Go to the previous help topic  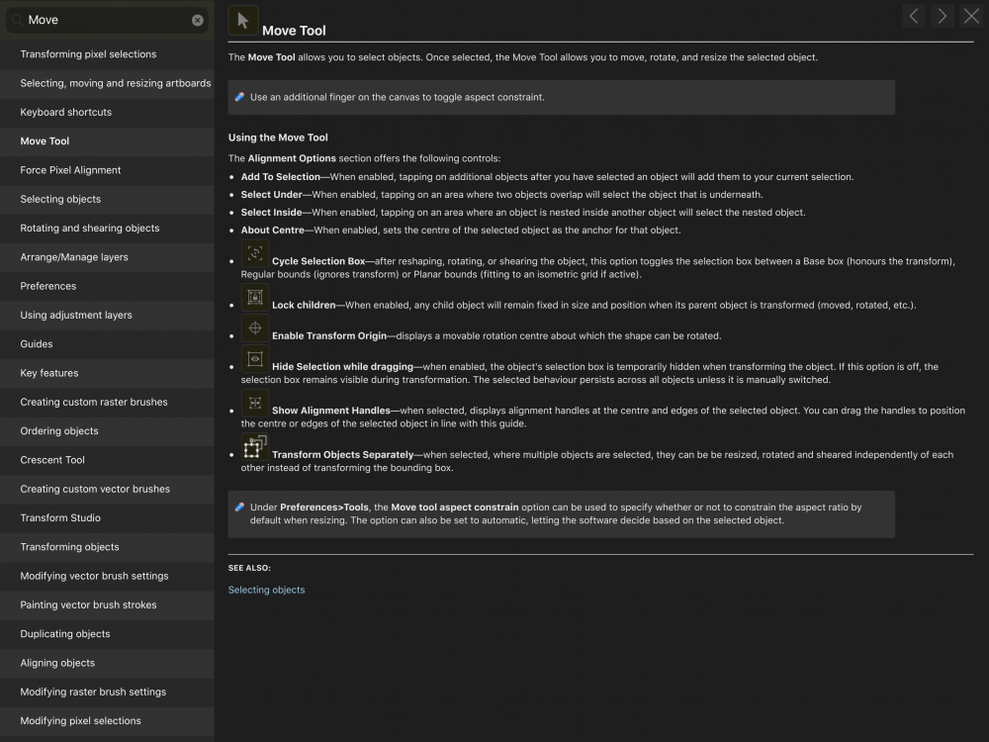click(x=914, y=16)
